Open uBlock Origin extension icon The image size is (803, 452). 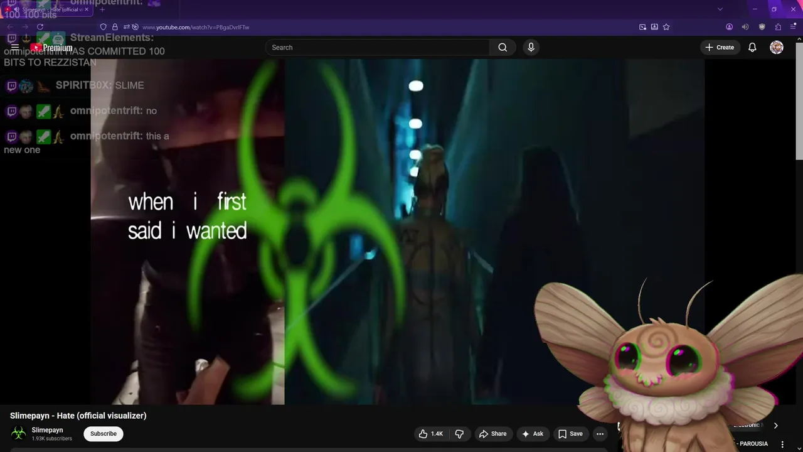pos(762,27)
